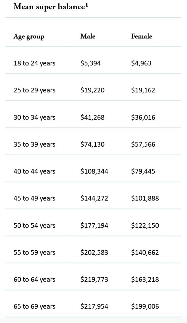Select the "18 to 24 years" row label

(34, 63)
